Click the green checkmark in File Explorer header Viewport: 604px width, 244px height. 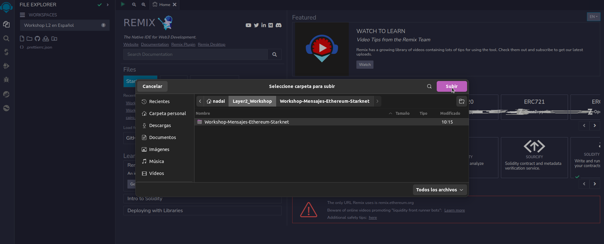pyautogui.click(x=100, y=5)
